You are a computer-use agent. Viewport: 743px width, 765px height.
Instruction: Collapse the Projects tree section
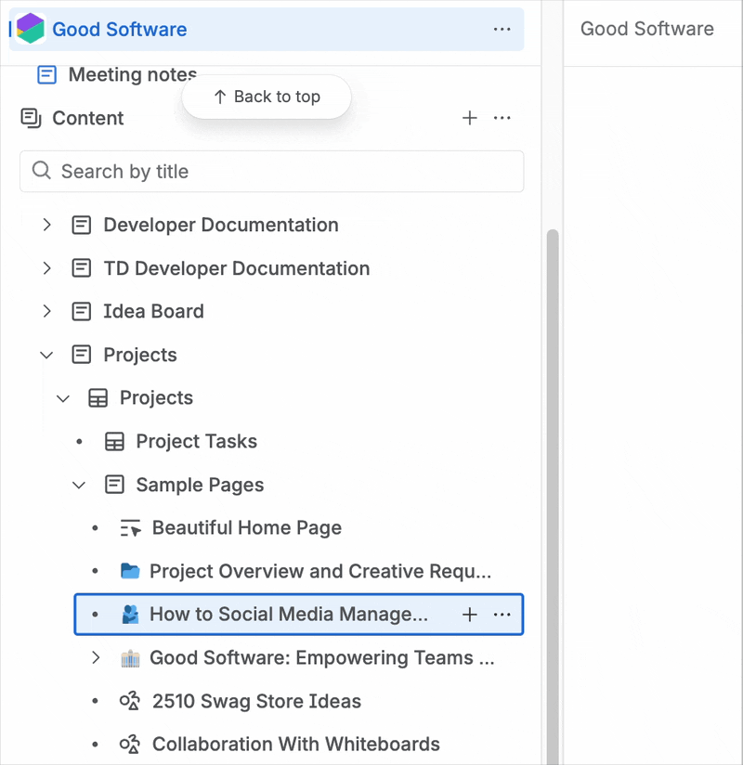(x=46, y=355)
